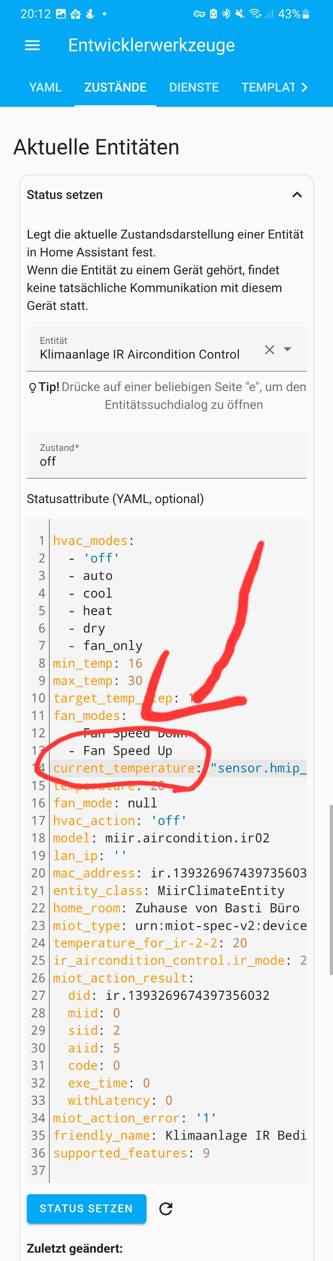This screenshot has height=1261, width=333.
Task: Open the TEMPLAT tab
Action: click(x=269, y=87)
